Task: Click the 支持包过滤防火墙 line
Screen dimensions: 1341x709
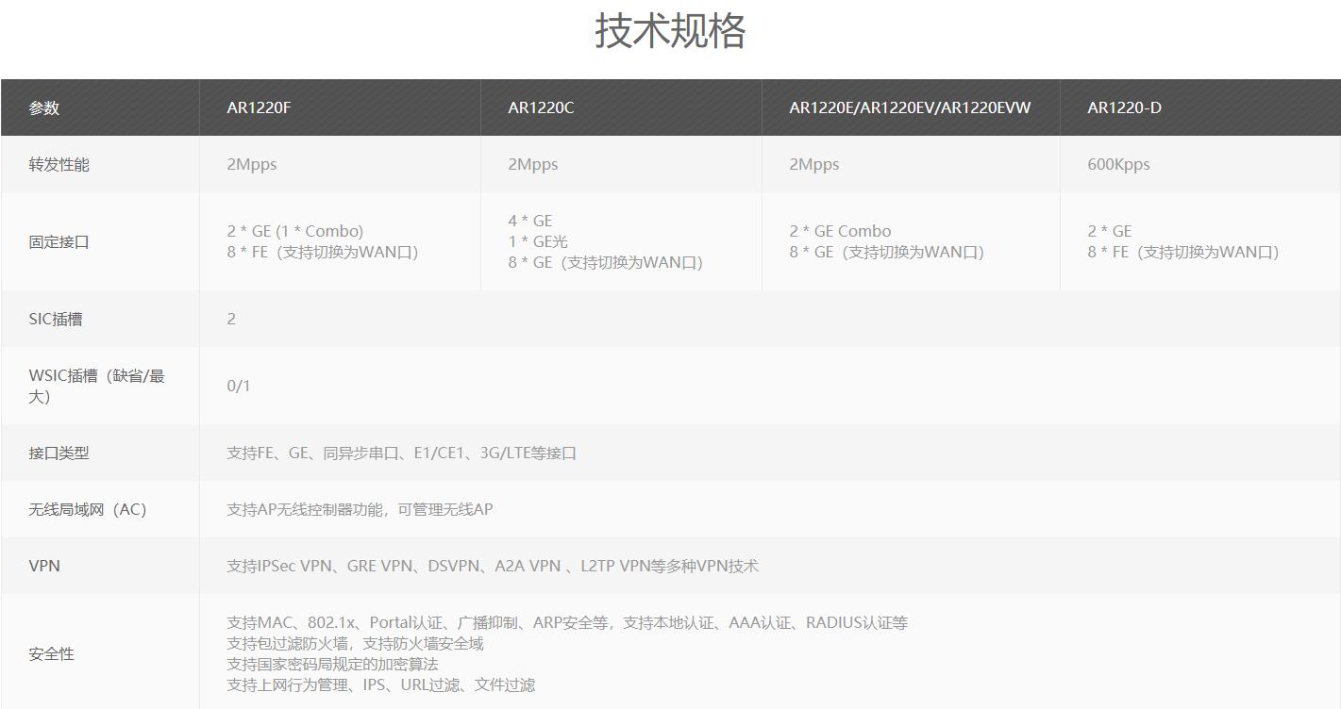Action: 355,643
